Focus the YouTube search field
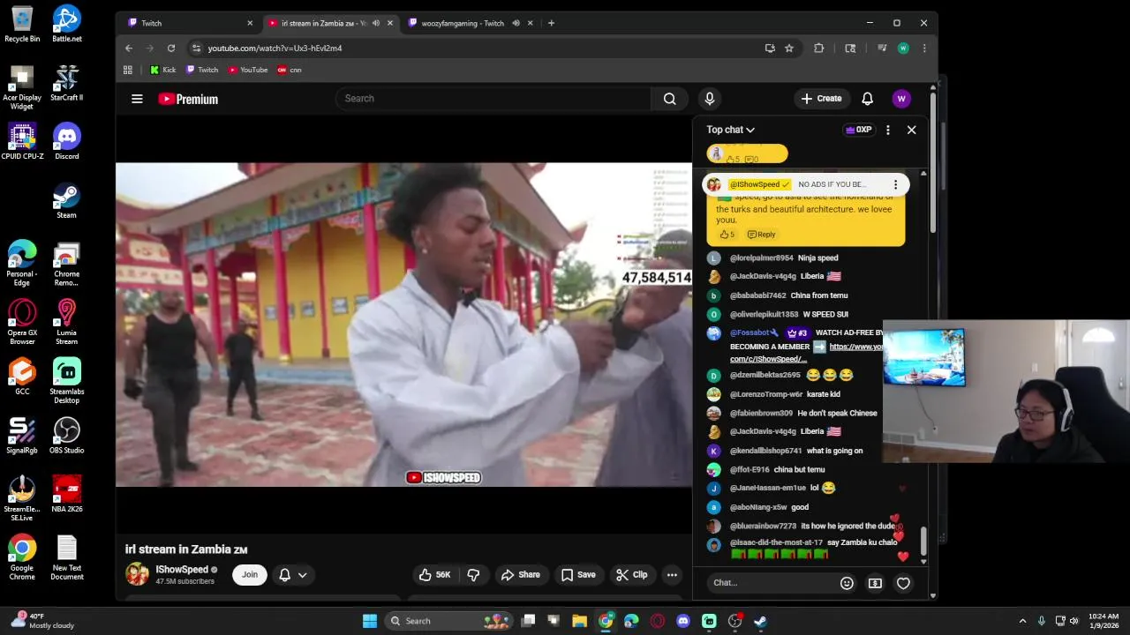The height and width of the screenshot is (635, 1130). (x=493, y=99)
